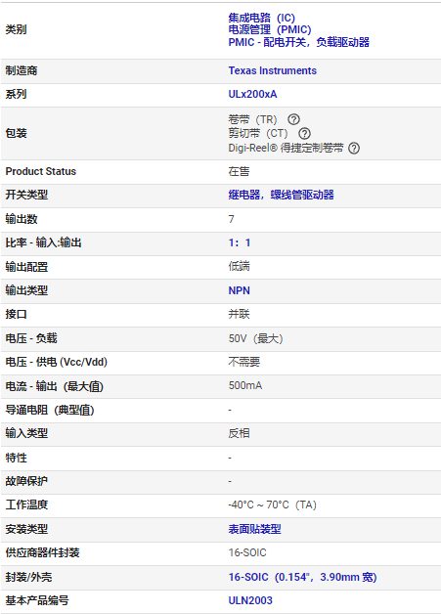Click the help icon beside 卷带 (TR)
This screenshot has height=614, width=441.
pyautogui.click(x=293, y=119)
